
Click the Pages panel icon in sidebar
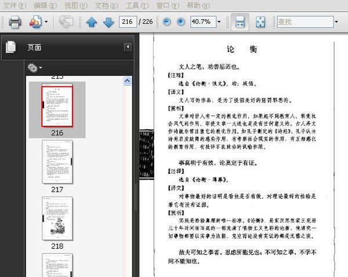[11, 48]
